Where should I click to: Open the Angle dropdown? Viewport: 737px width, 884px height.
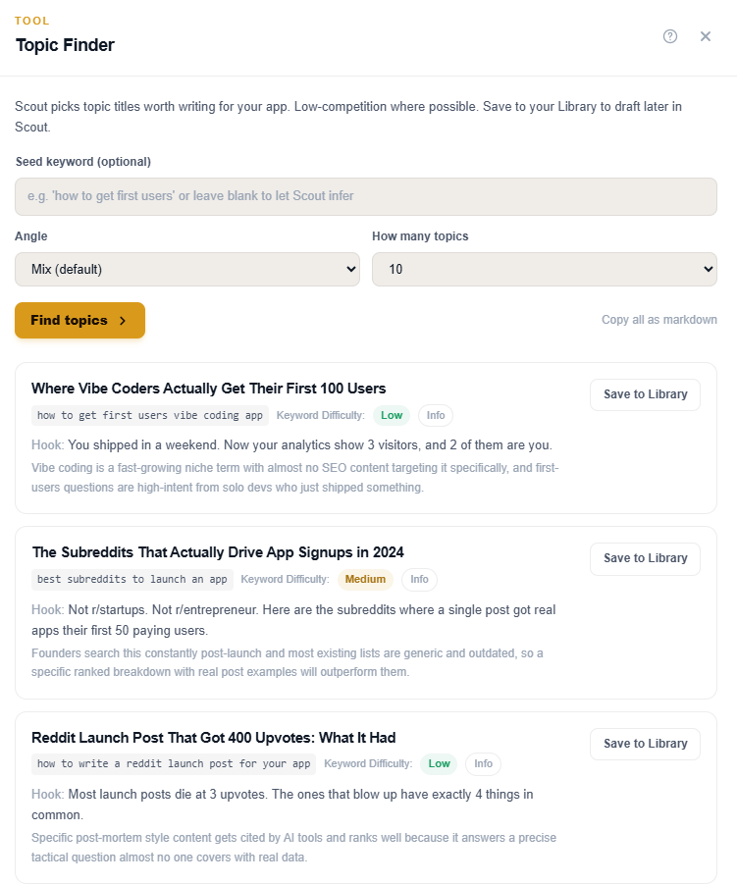[x=187, y=269]
